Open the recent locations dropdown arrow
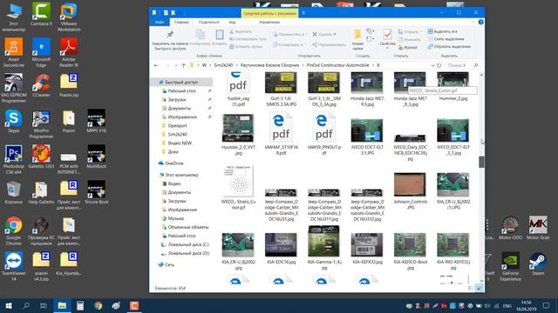Viewport: 558px width, 313px height. pos(176,66)
